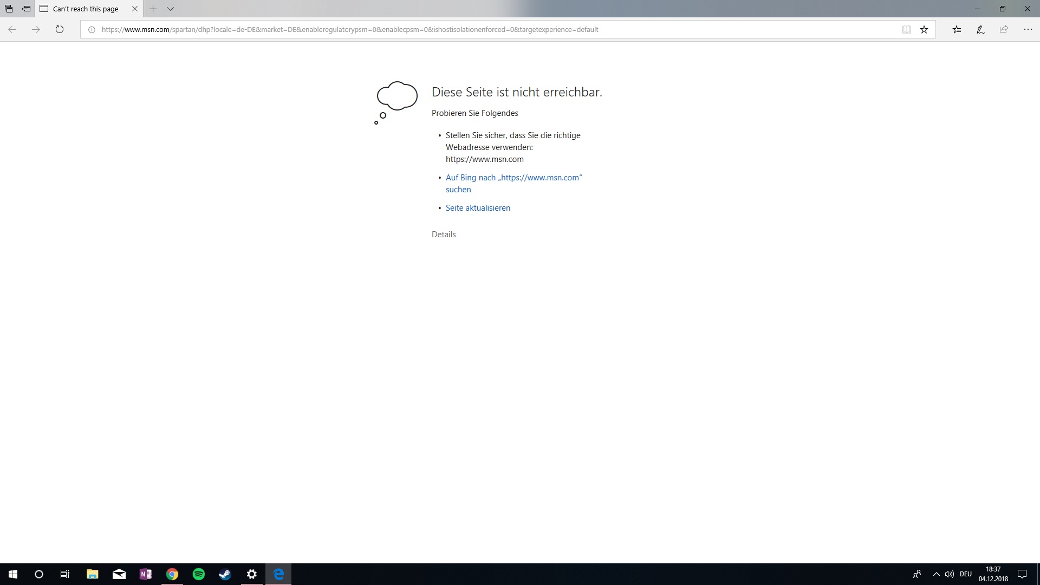
Task: Switch to Google Chrome in taskbar
Action: tap(172, 574)
